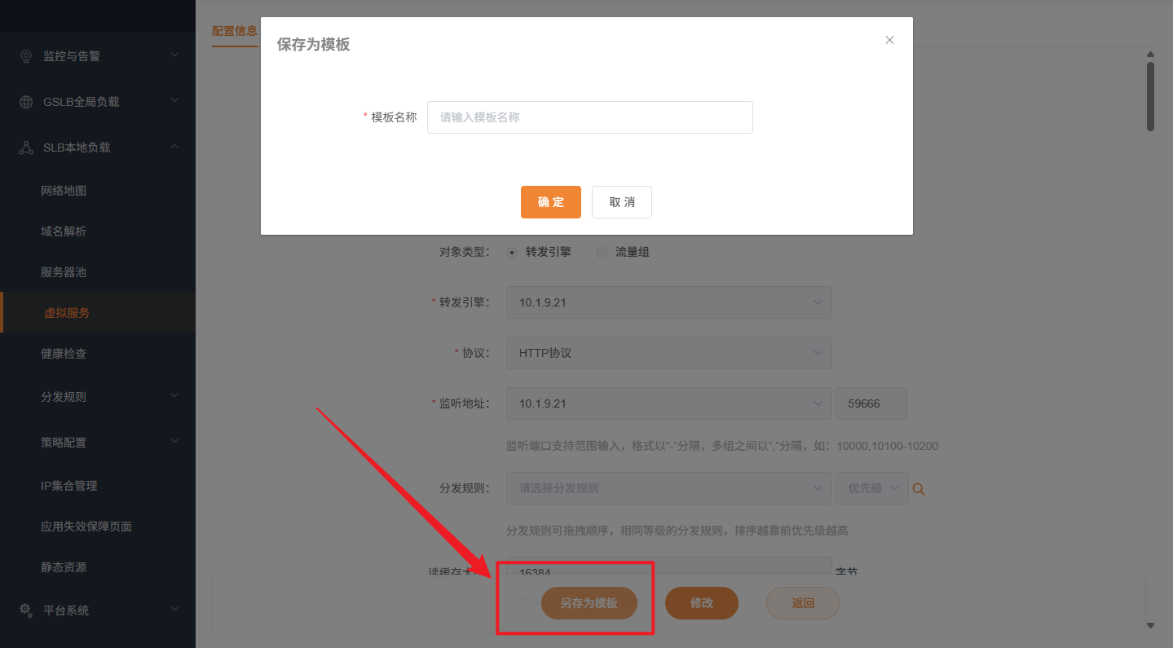The height and width of the screenshot is (648, 1173).
Task: Click the 取消 cancel button
Action: tap(621, 202)
